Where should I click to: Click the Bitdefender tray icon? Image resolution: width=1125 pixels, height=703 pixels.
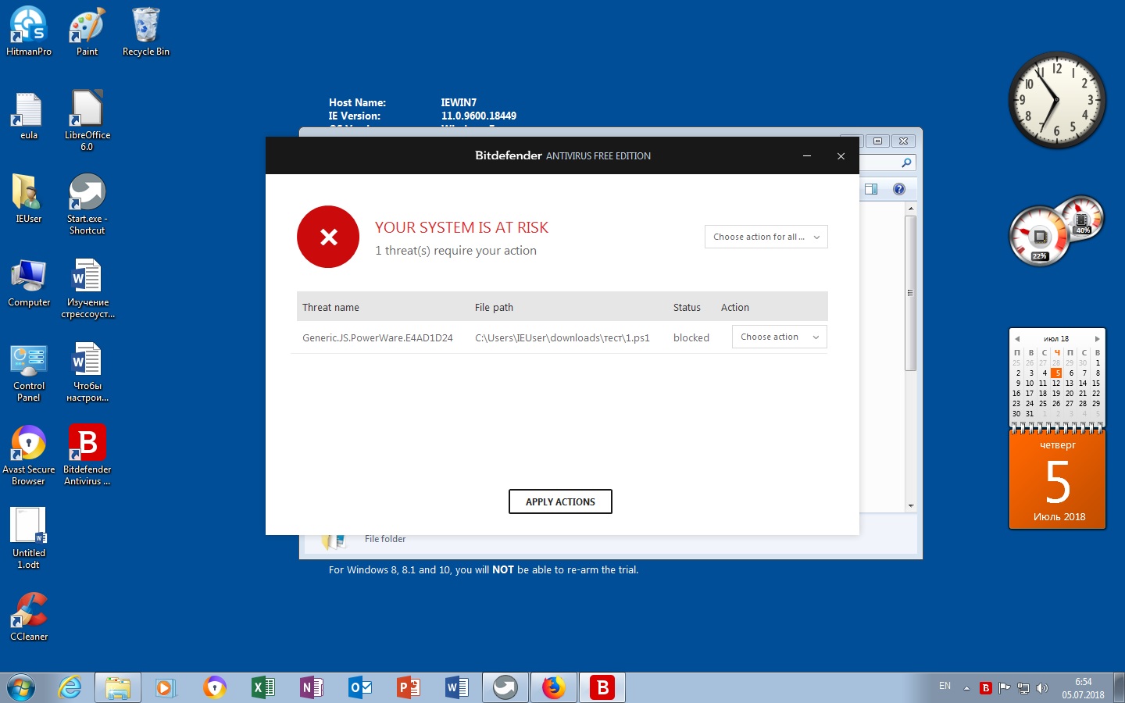tap(986, 688)
